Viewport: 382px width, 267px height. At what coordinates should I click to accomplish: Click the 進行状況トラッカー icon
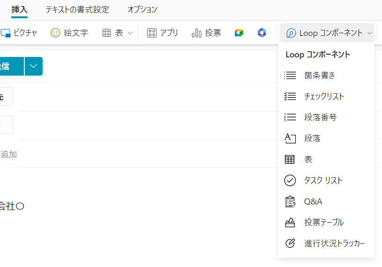(290, 243)
